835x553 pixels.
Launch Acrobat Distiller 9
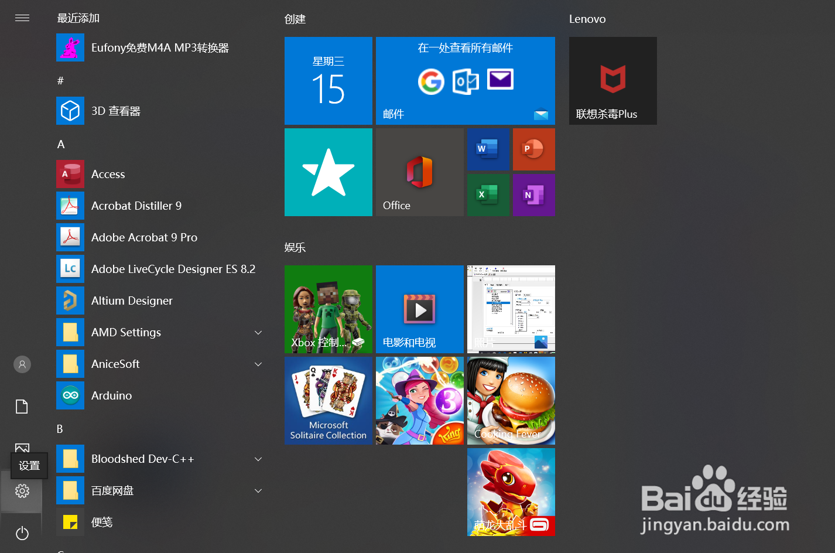coord(136,206)
